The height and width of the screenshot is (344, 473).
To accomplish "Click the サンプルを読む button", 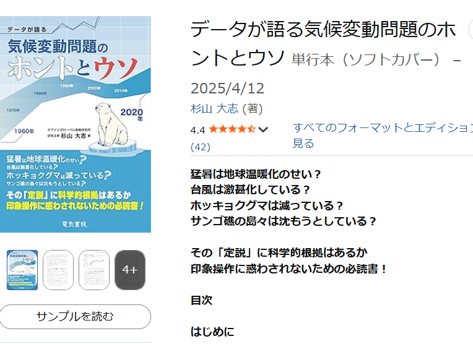I will [x=76, y=317].
